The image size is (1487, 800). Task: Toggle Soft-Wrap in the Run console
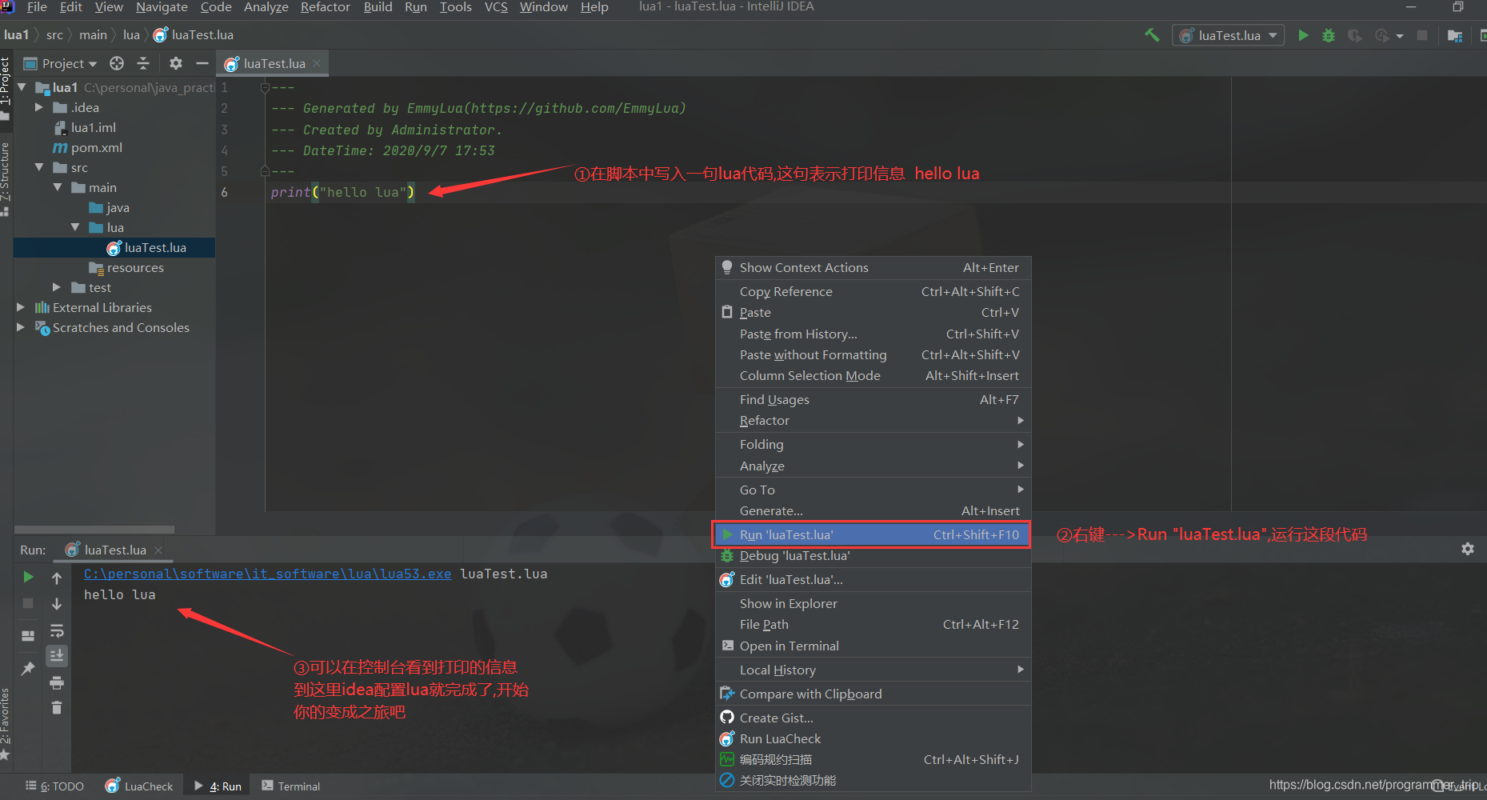[57, 630]
